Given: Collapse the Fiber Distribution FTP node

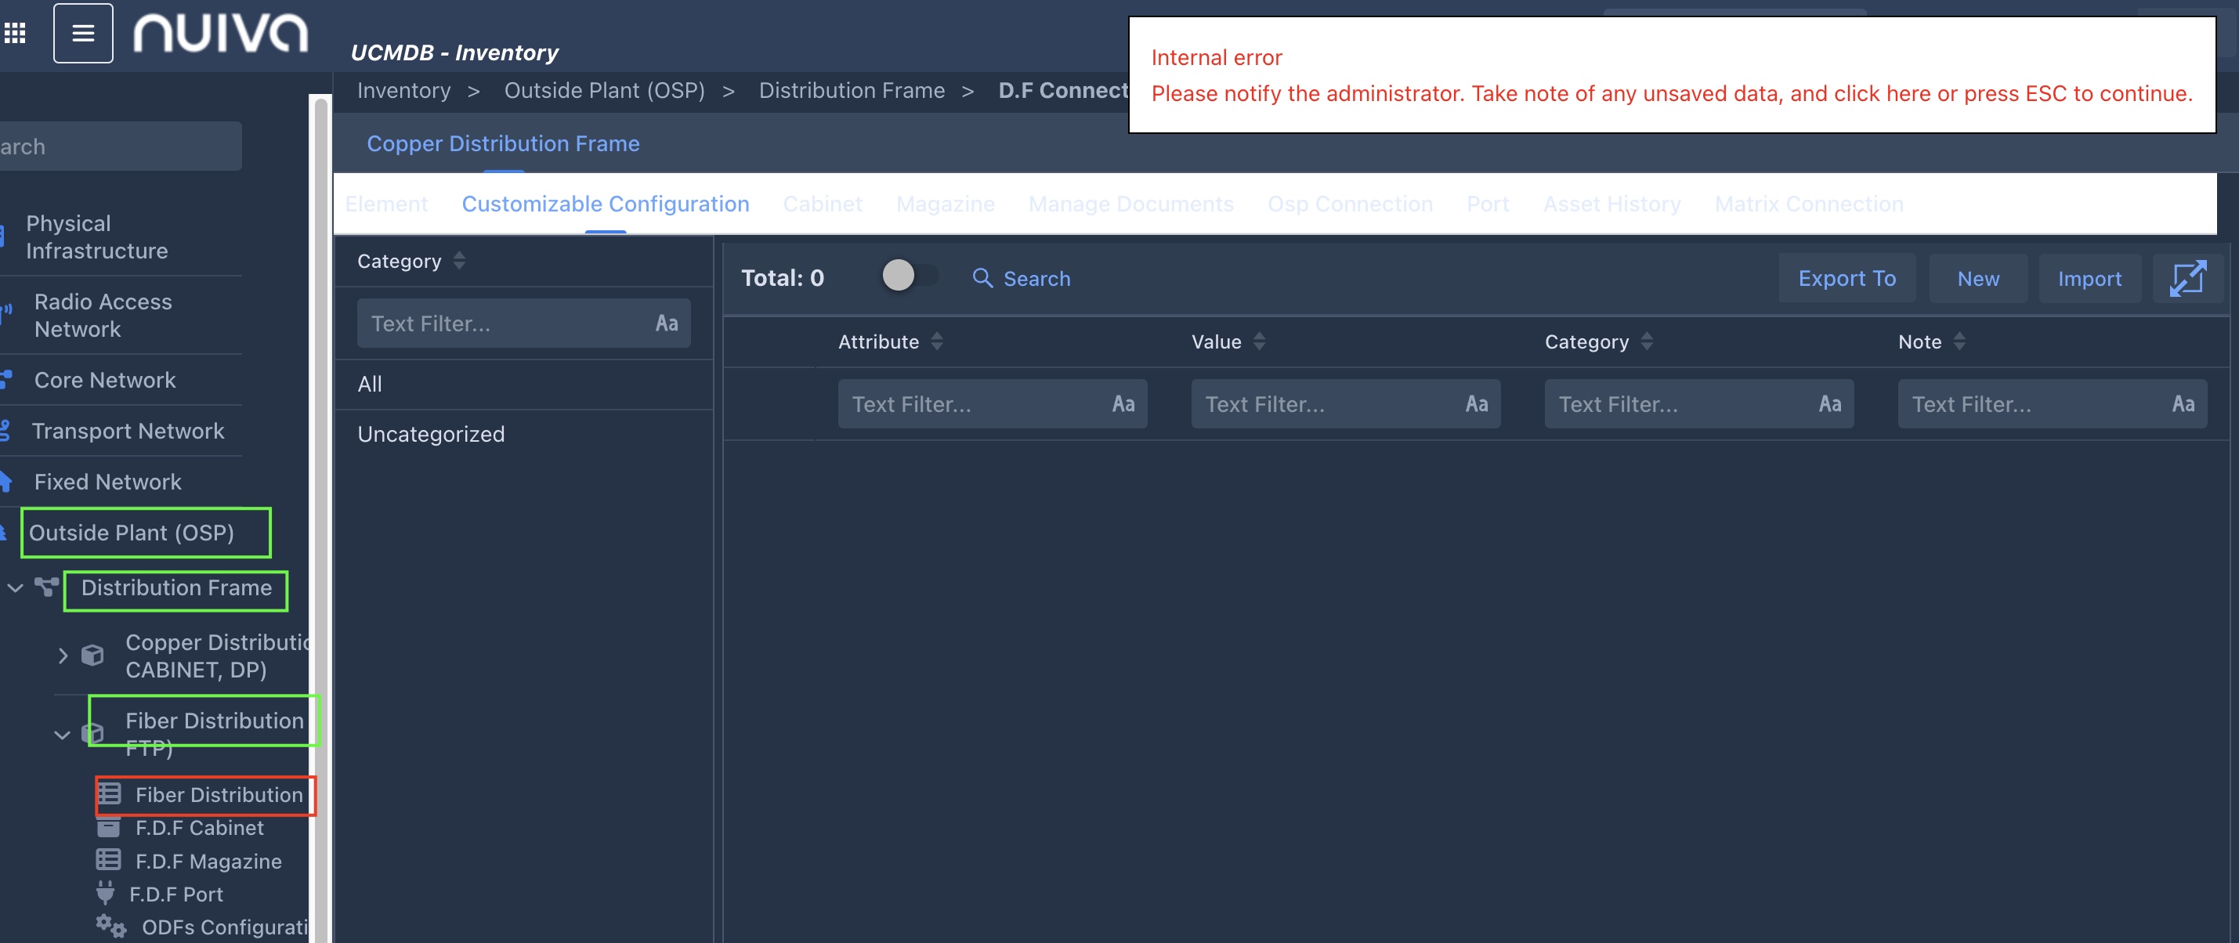Looking at the screenshot, I should [x=63, y=735].
